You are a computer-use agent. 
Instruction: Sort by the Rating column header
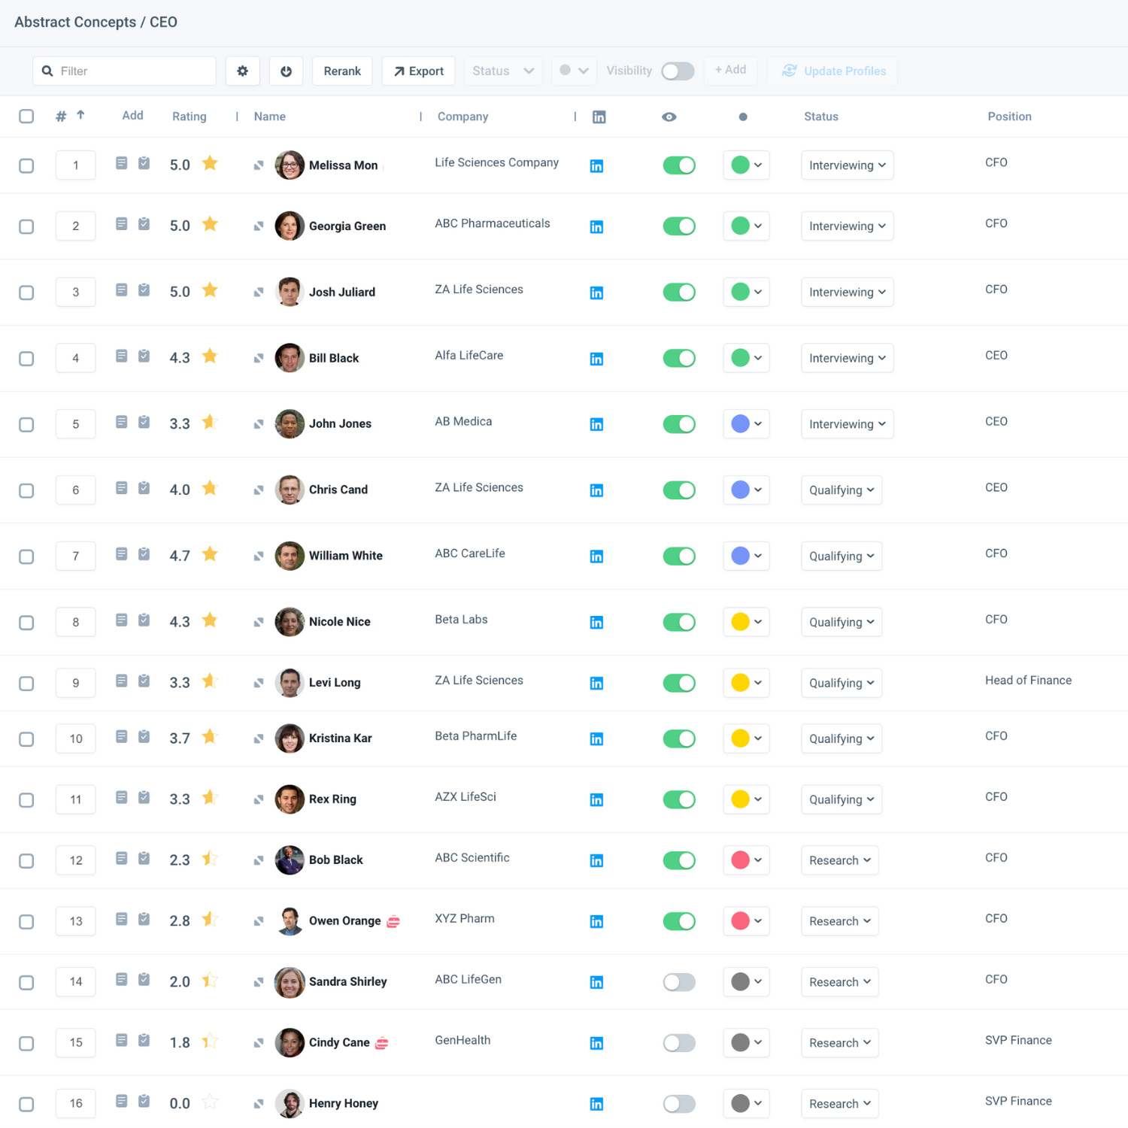(189, 117)
